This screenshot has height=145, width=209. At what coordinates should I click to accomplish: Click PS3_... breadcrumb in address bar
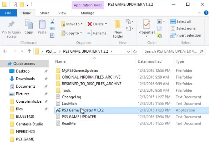pos(51,51)
